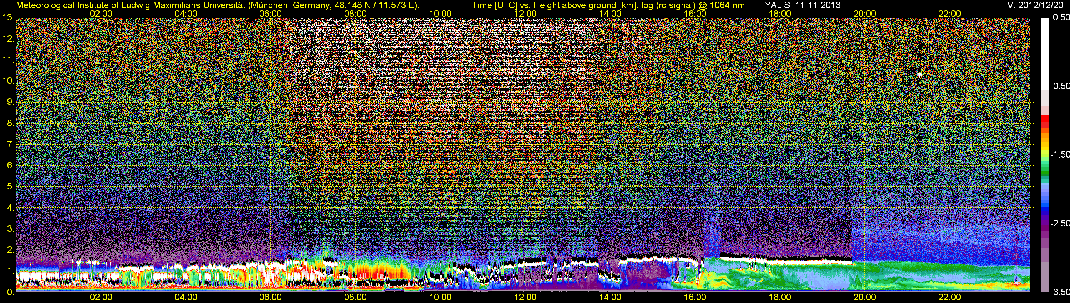
Task: Click the '02:00' label on the lower time axis
Action: coord(101,297)
